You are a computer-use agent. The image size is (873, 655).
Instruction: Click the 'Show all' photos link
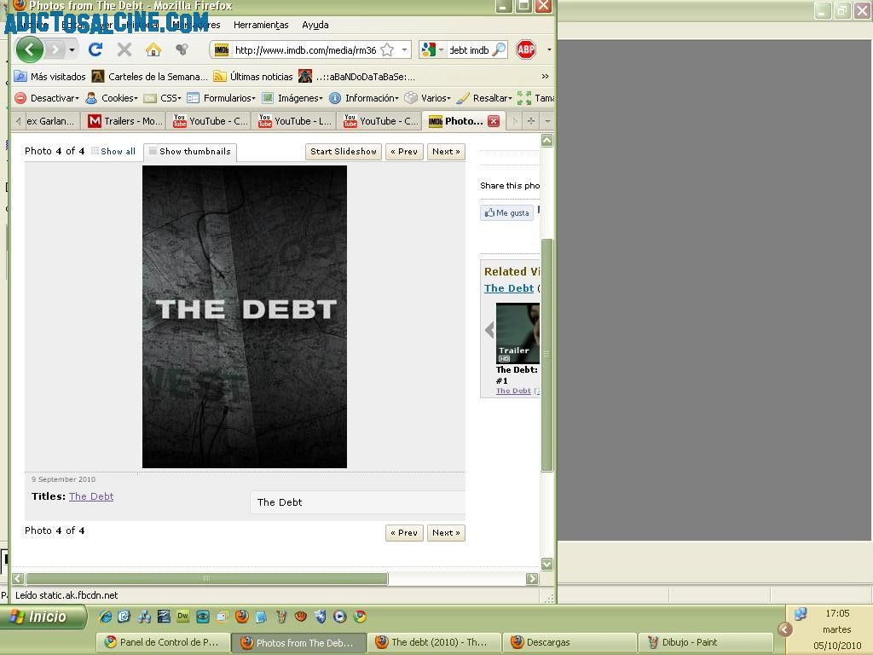coord(113,151)
